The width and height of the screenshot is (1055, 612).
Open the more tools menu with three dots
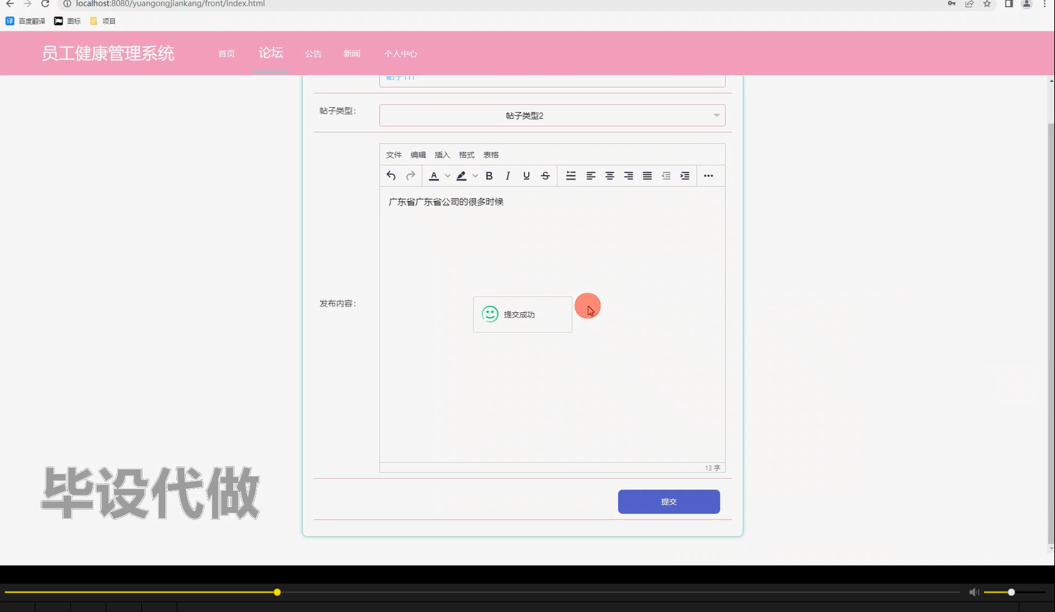click(x=708, y=175)
